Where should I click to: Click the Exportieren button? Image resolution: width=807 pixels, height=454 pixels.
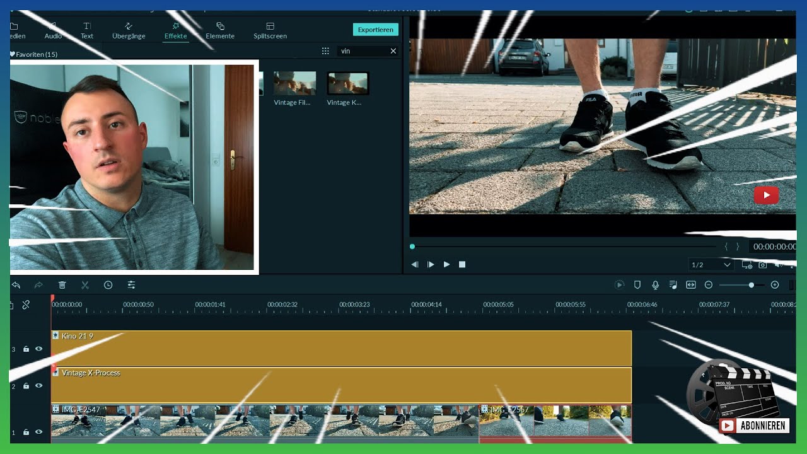click(x=375, y=30)
